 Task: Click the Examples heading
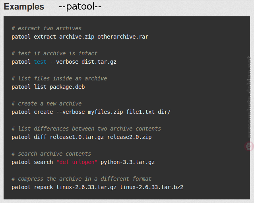24,7
